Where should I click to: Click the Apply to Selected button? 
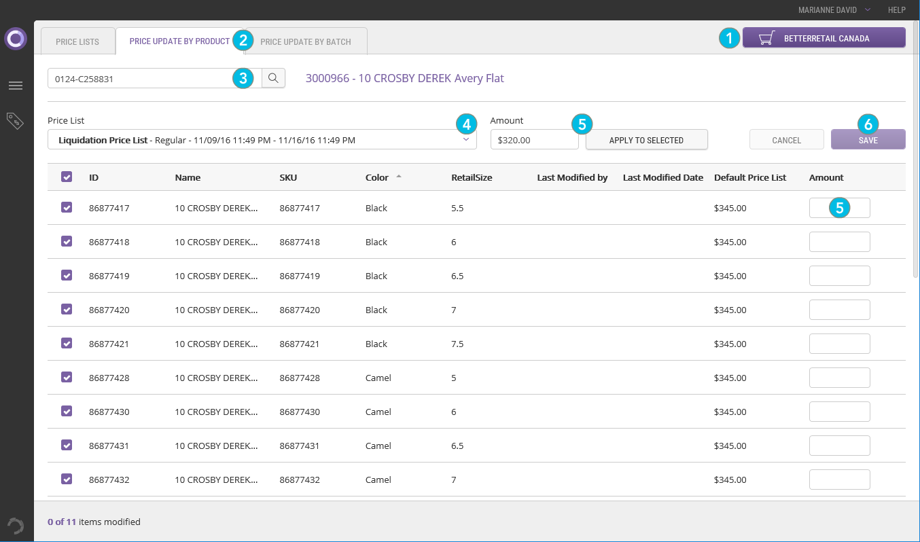[x=646, y=140]
